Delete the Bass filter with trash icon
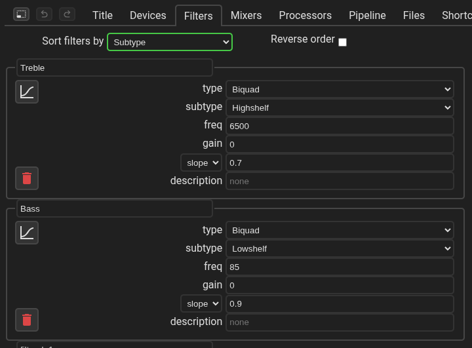The width and height of the screenshot is (472, 348). pos(27,320)
